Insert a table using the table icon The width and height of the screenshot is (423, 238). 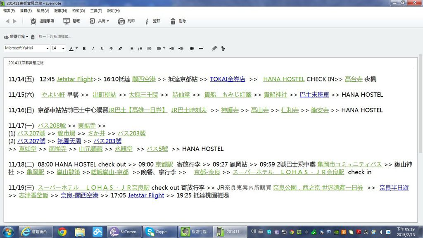click(x=192, y=48)
